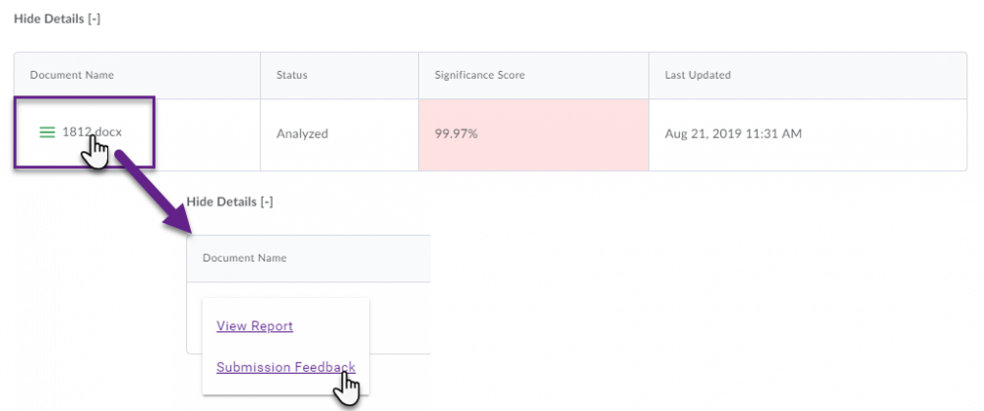Select Submission Feedback from the popup menu
This screenshot has width=984, height=411.
(x=286, y=368)
